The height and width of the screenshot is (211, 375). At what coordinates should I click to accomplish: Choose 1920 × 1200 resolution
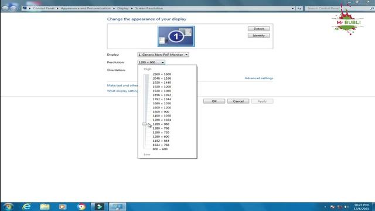click(162, 87)
